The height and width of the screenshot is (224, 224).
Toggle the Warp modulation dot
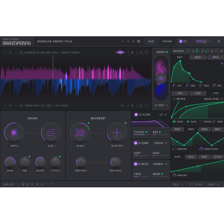coord(162,174)
